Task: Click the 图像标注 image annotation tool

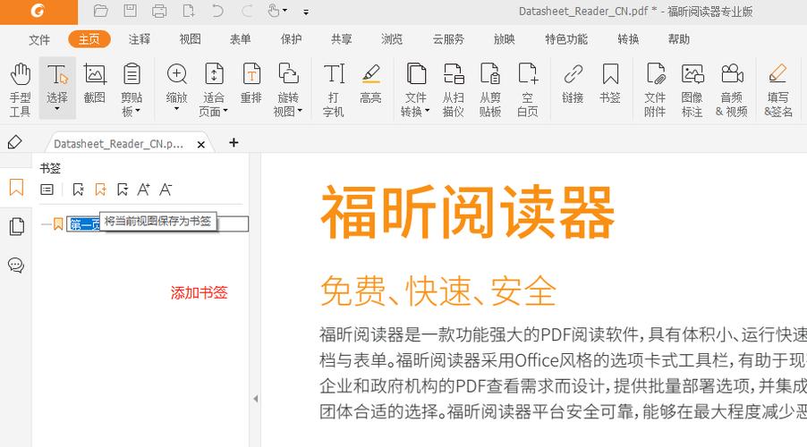Action: coord(692,89)
